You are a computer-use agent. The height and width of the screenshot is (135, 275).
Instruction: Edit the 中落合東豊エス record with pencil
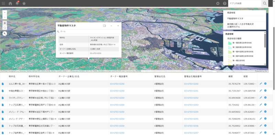261,91
